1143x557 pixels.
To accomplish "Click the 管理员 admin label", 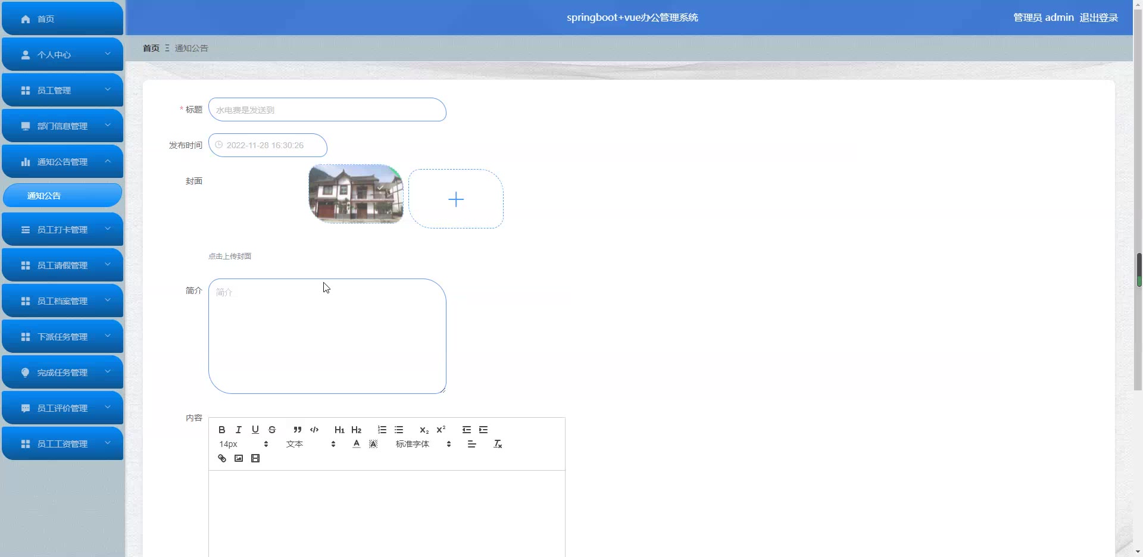I will pyautogui.click(x=1044, y=18).
